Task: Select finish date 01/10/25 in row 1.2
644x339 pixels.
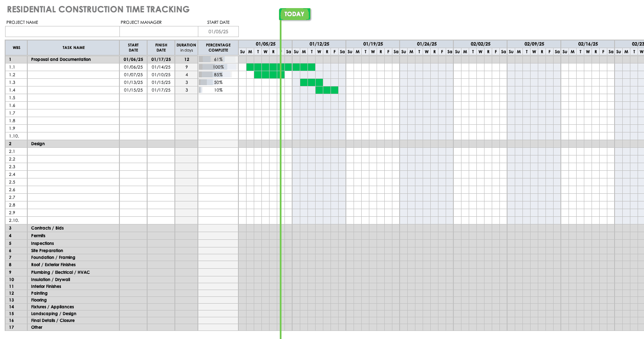Action: (161, 75)
